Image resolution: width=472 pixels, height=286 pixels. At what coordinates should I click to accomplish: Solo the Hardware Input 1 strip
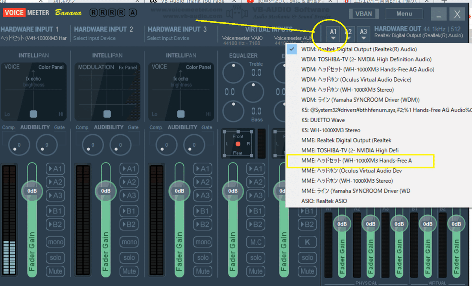click(55, 258)
